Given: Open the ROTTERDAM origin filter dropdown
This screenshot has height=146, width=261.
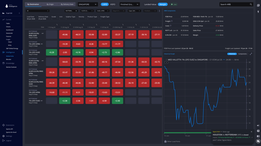Looking at the screenshot, I should click(x=71, y=11).
